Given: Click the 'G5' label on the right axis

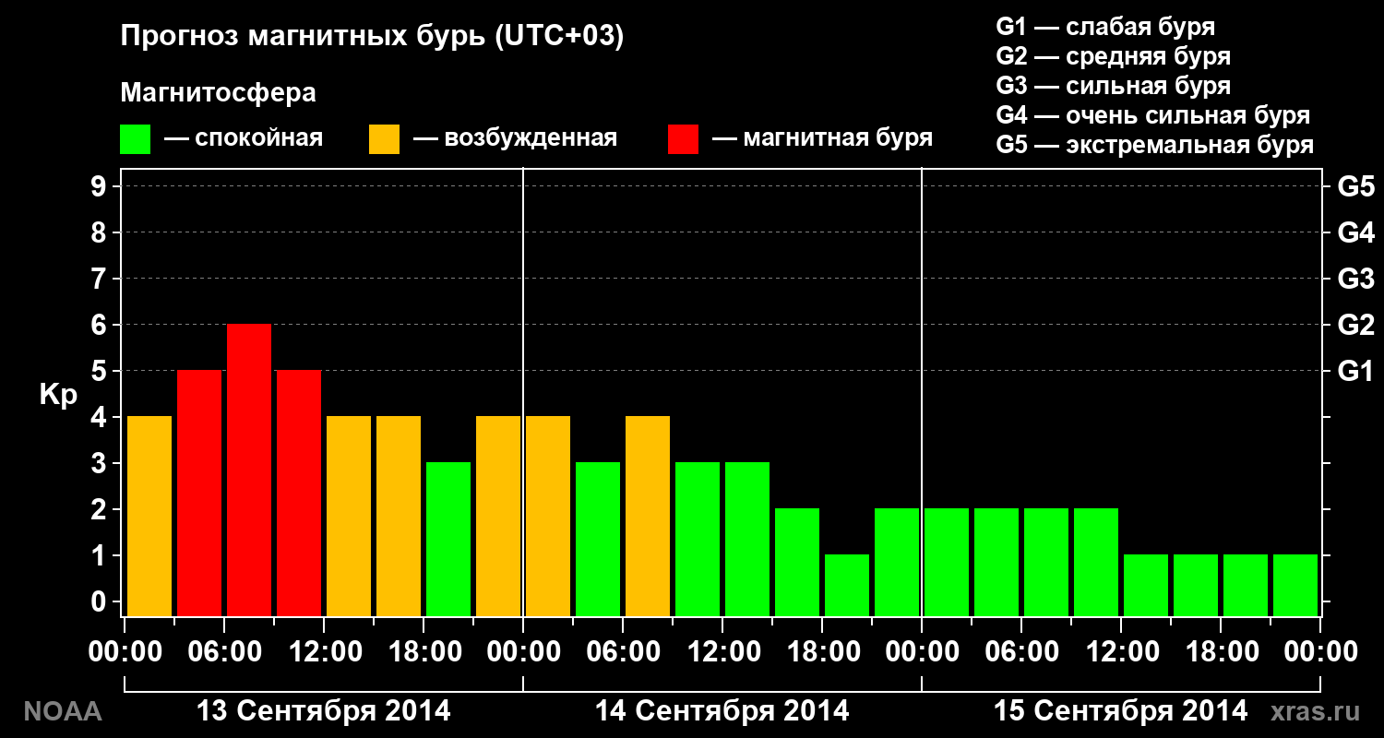Looking at the screenshot, I should coord(1355,186).
